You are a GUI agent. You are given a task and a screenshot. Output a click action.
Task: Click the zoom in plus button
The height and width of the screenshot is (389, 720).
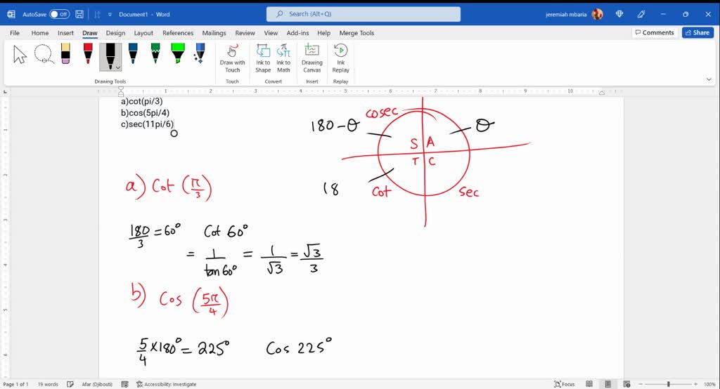(x=695, y=384)
